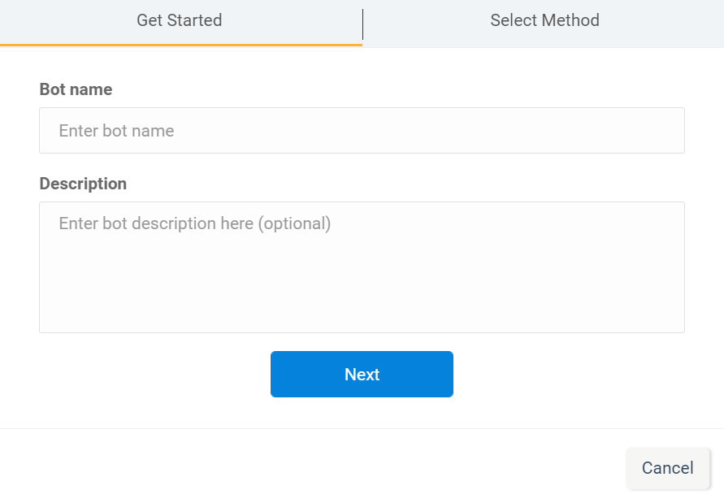Click the "Bot name" field label
The height and width of the screenshot is (503, 724).
coord(76,89)
